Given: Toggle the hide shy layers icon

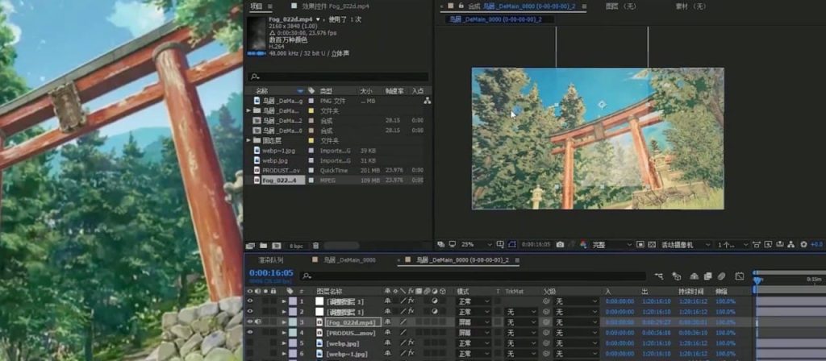Looking at the screenshot, I should 695,276.
